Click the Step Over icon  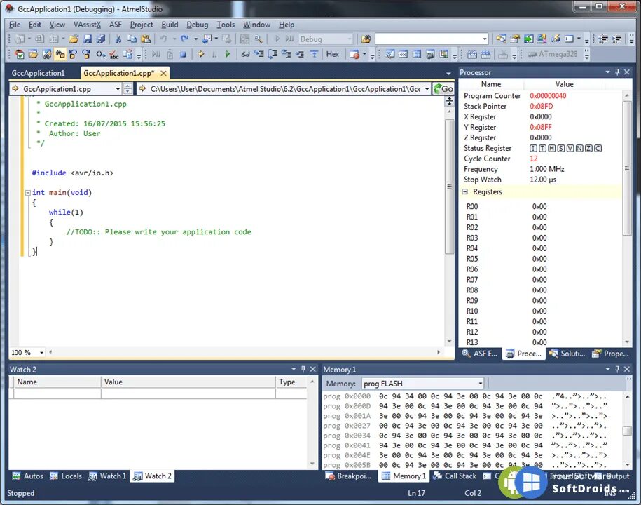[x=273, y=54]
